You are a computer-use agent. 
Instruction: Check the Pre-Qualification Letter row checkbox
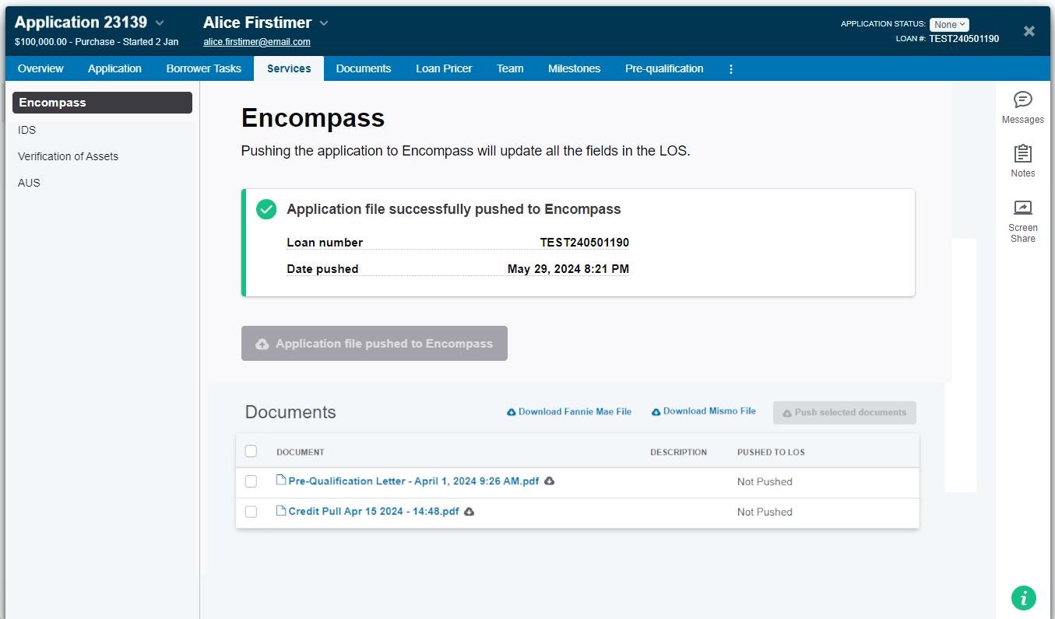tap(251, 481)
